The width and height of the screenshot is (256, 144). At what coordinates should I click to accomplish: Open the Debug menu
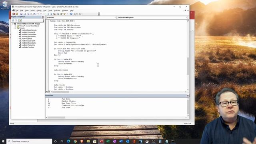(x=39, y=11)
